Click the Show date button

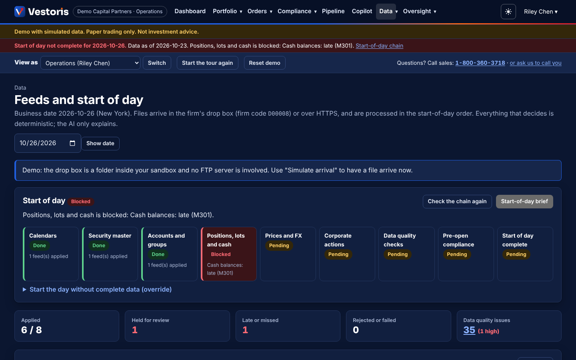[x=100, y=143]
